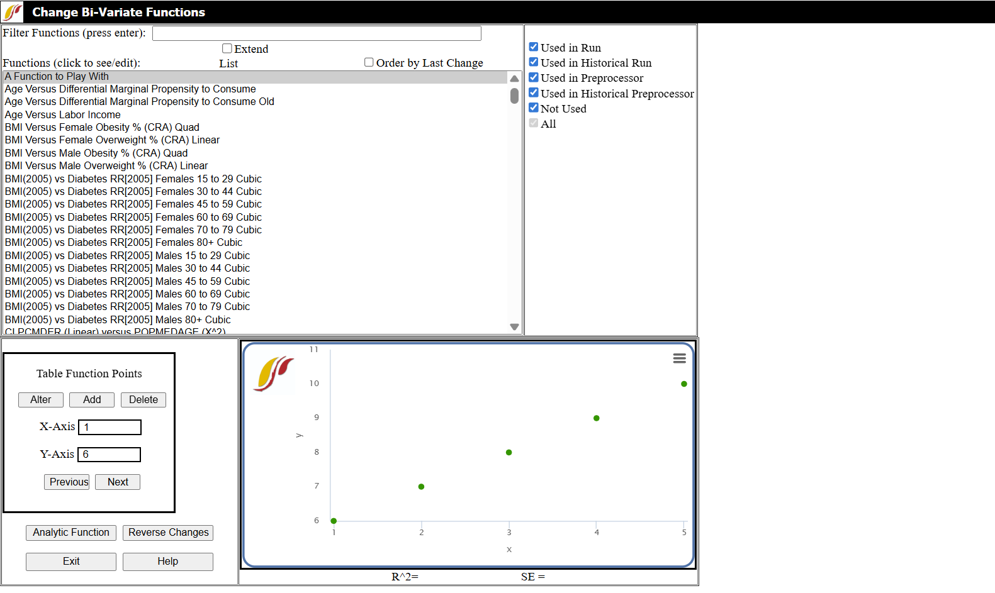Enable the Extend List checkbox
995x593 pixels.
click(227, 48)
